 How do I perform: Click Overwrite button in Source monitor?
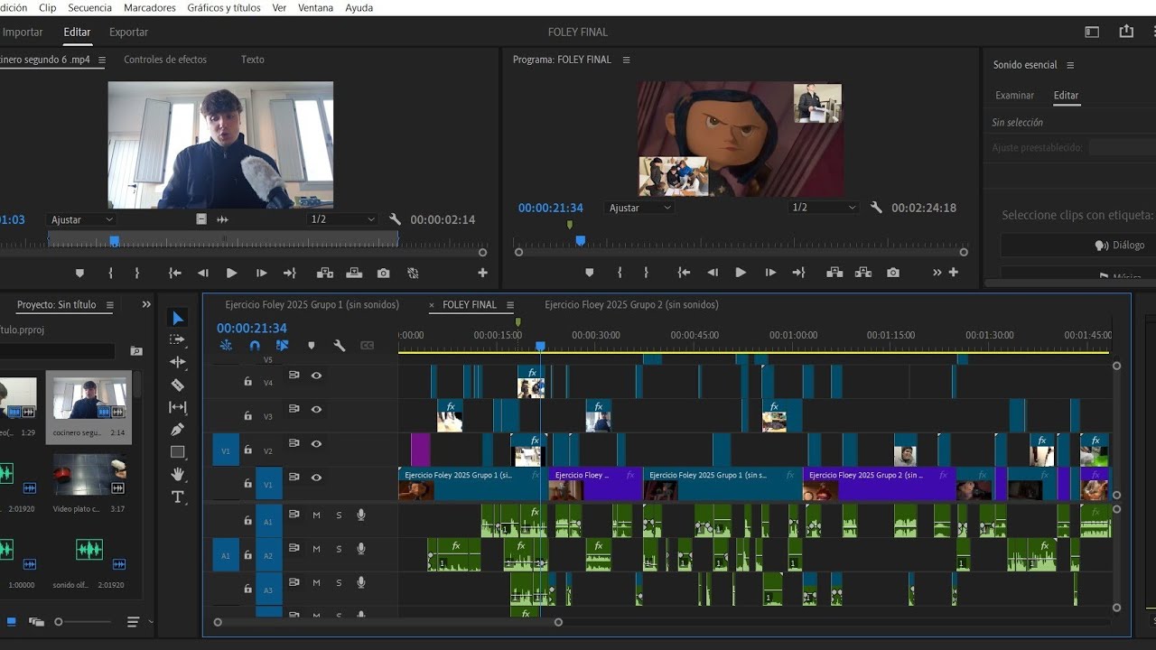click(354, 273)
